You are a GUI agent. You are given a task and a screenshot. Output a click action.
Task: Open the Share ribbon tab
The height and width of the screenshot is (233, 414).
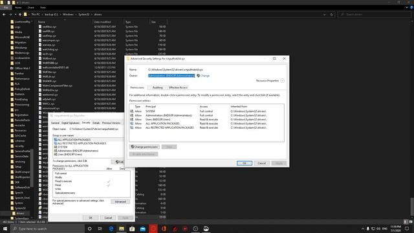(31, 8)
